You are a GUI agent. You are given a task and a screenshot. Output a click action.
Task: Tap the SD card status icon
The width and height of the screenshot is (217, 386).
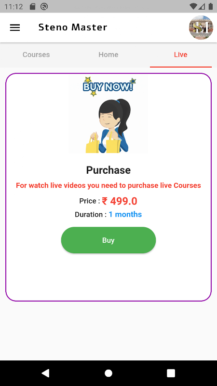point(32,6)
